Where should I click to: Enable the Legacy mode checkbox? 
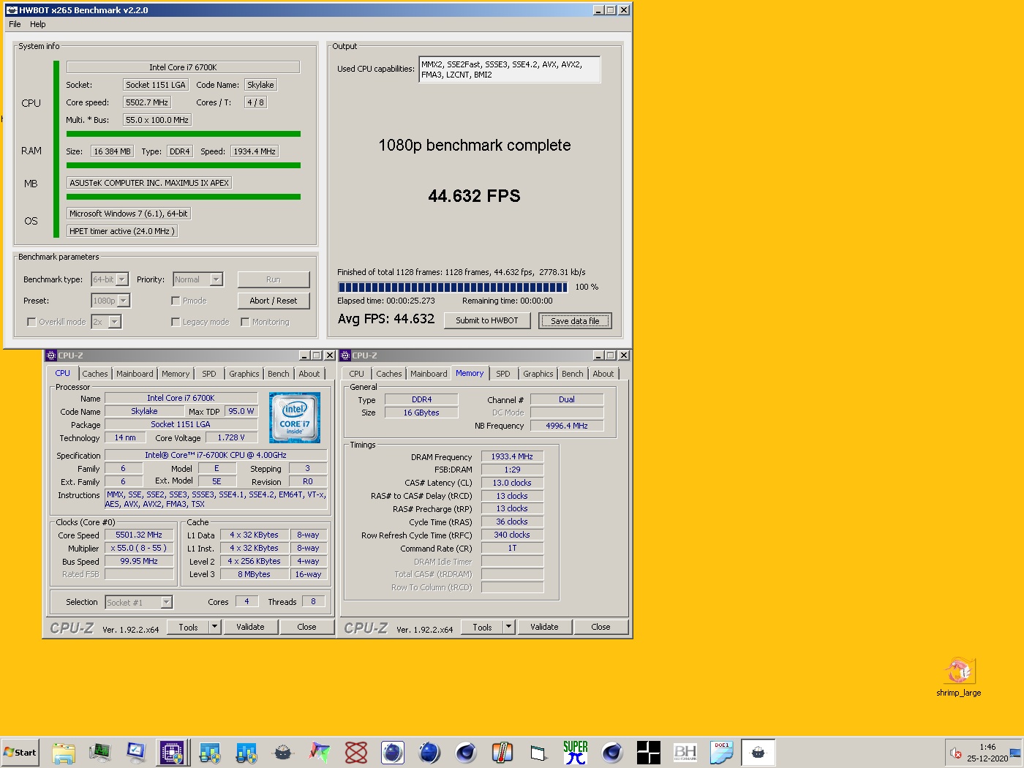point(176,322)
